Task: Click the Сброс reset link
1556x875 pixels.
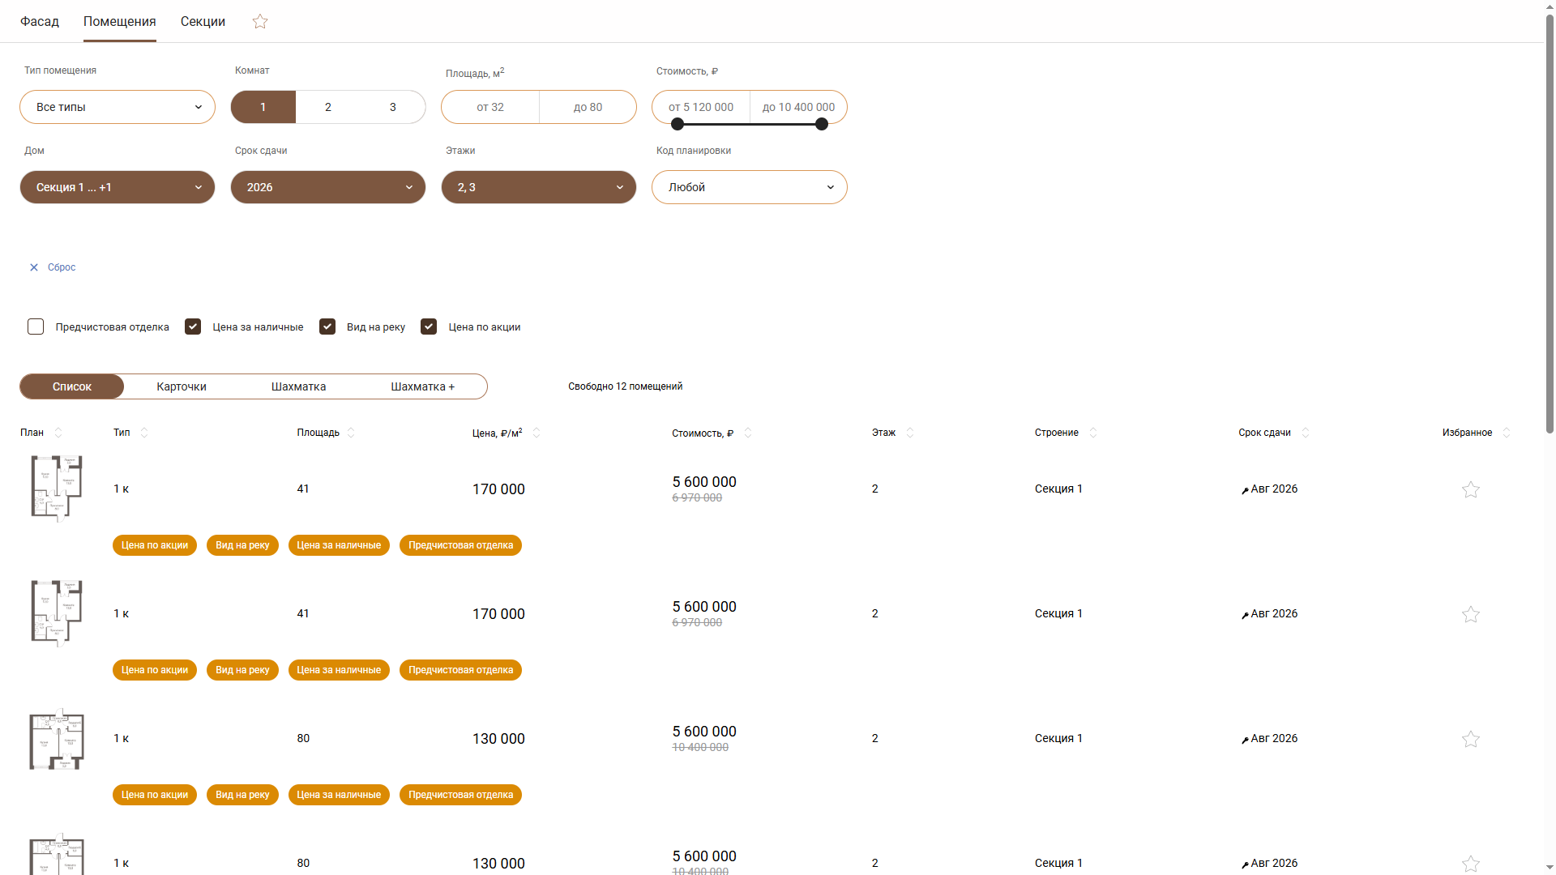Action: point(62,267)
